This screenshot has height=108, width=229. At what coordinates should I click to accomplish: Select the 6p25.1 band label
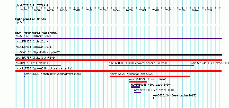[x=20, y=22]
